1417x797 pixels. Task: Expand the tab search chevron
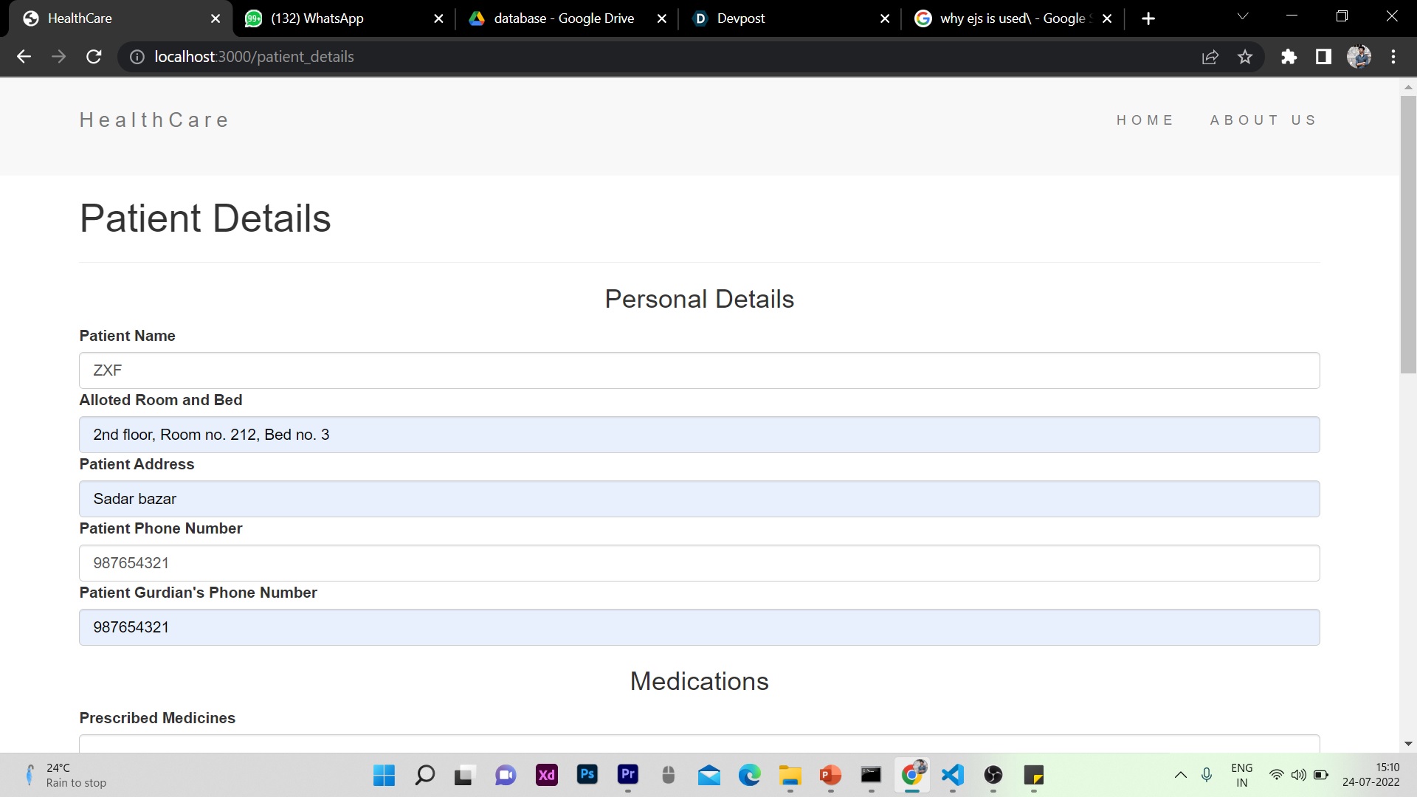(x=1243, y=16)
